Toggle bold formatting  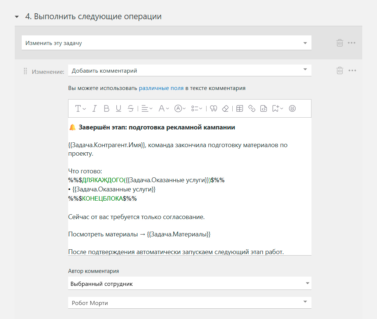(x=106, y=108)
